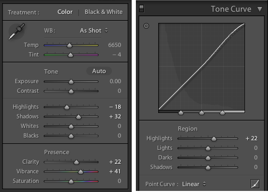Click the midtone split handle under curve
Image resolution: width=268 pixels, height=192 pixels.
tap(201, 113)
